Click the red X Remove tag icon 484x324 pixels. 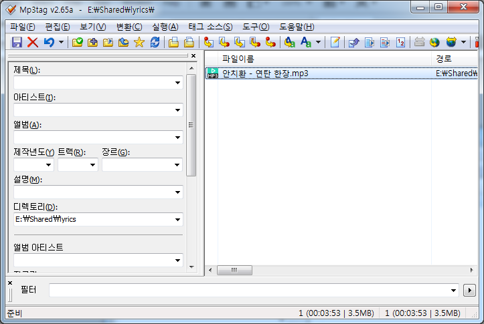pyautogui.click(x=32, y=42)
